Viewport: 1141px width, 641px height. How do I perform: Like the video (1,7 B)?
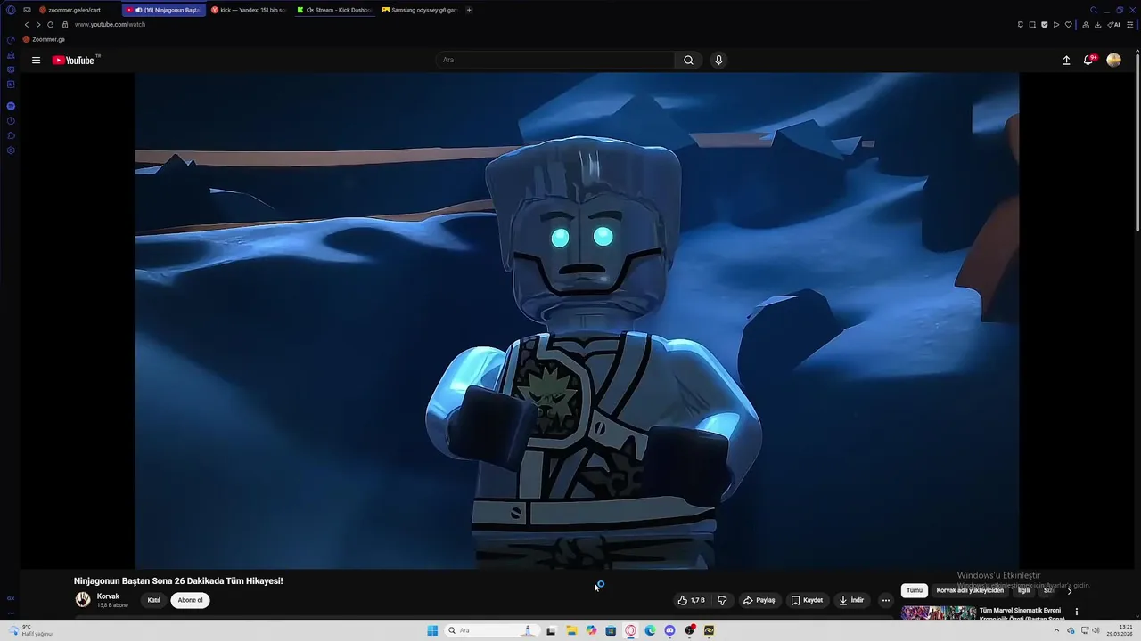tap(692, 600)
